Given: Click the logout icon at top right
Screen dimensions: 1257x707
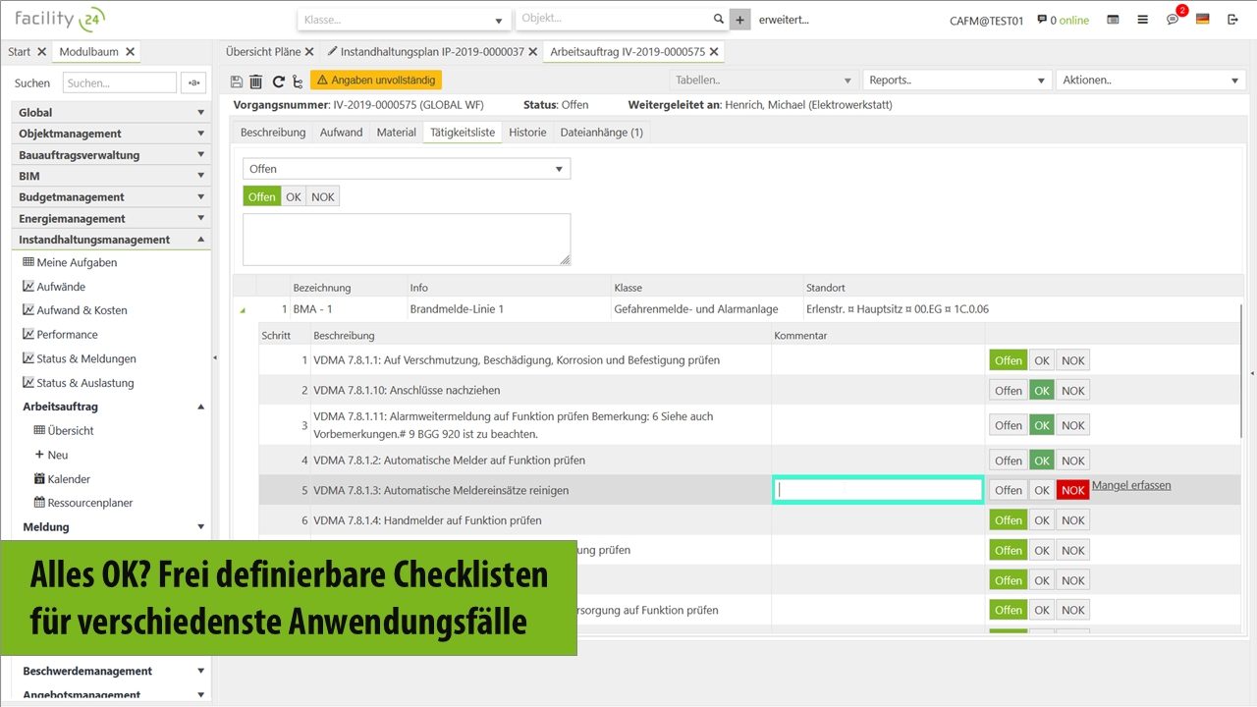Looking at the screenshot, I should (1233, 20).
